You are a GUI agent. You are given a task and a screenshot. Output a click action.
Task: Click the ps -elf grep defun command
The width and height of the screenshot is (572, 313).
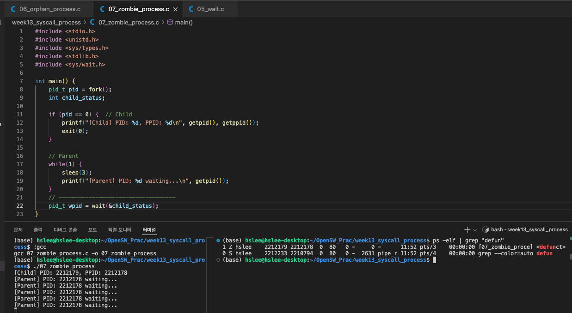tap(468, 241)
